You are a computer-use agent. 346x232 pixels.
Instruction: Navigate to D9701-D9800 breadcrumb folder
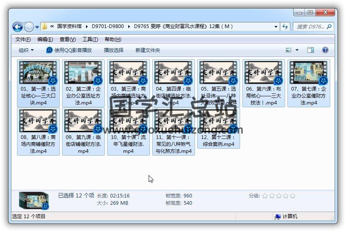tap(108, 26)
